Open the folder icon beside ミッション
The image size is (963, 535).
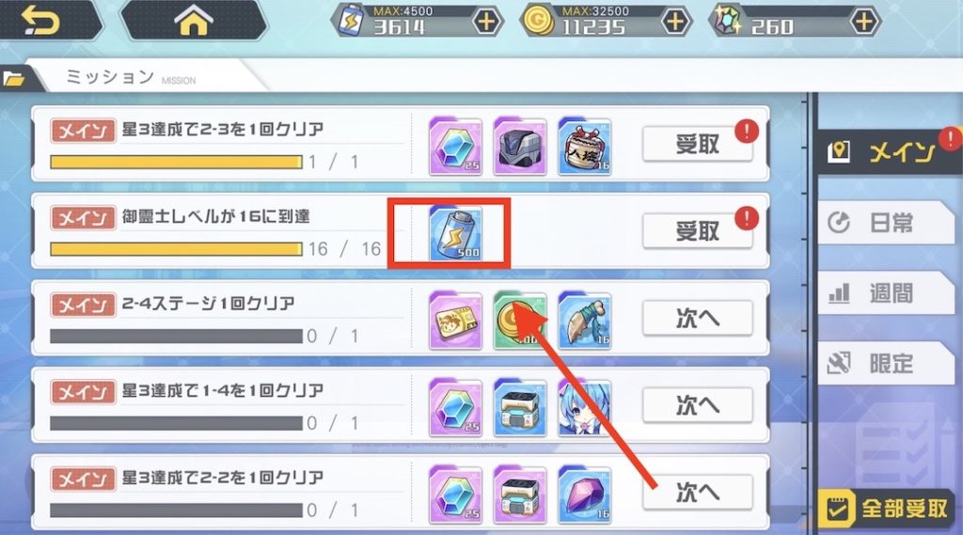coord(13,79)
